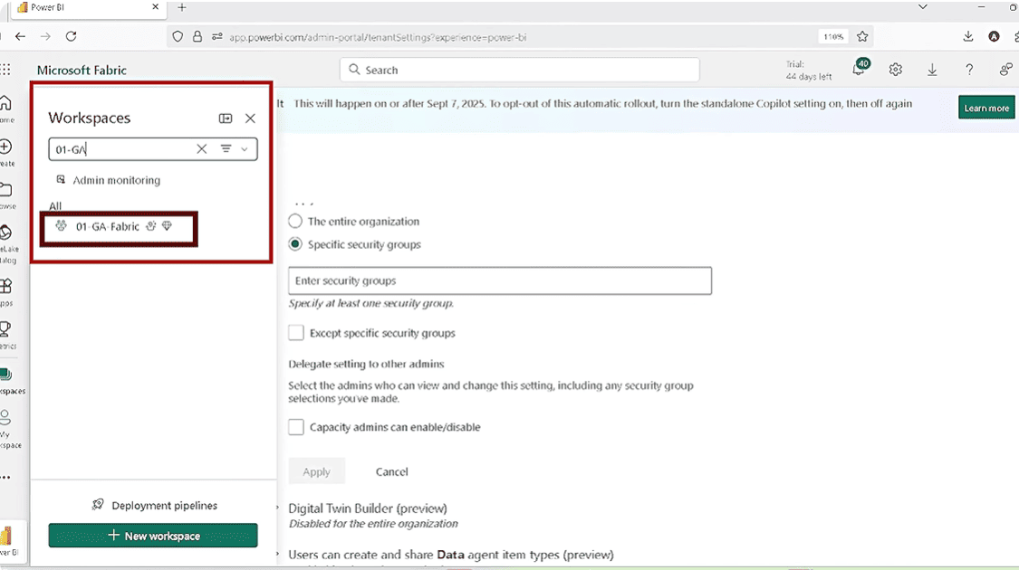The image size is (1019, 570).
Task: Go forward in the browser
Action: point(45,37)
